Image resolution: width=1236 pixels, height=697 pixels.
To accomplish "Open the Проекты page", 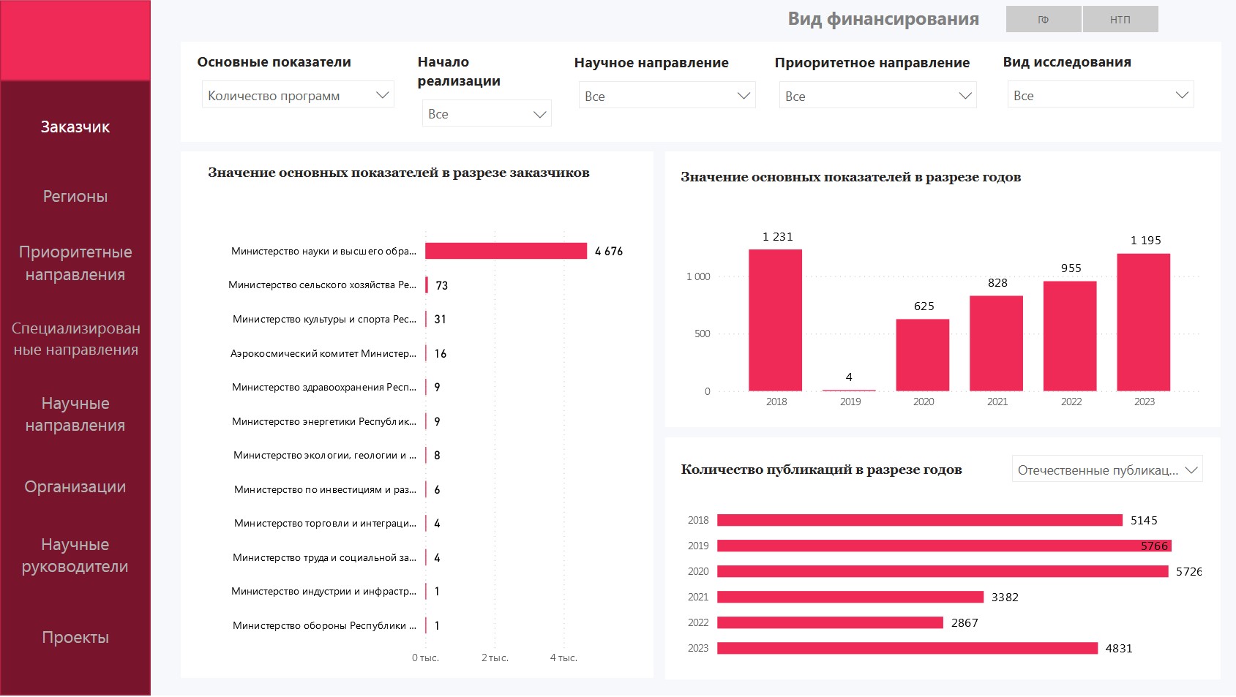I will [x=75, y=637].
